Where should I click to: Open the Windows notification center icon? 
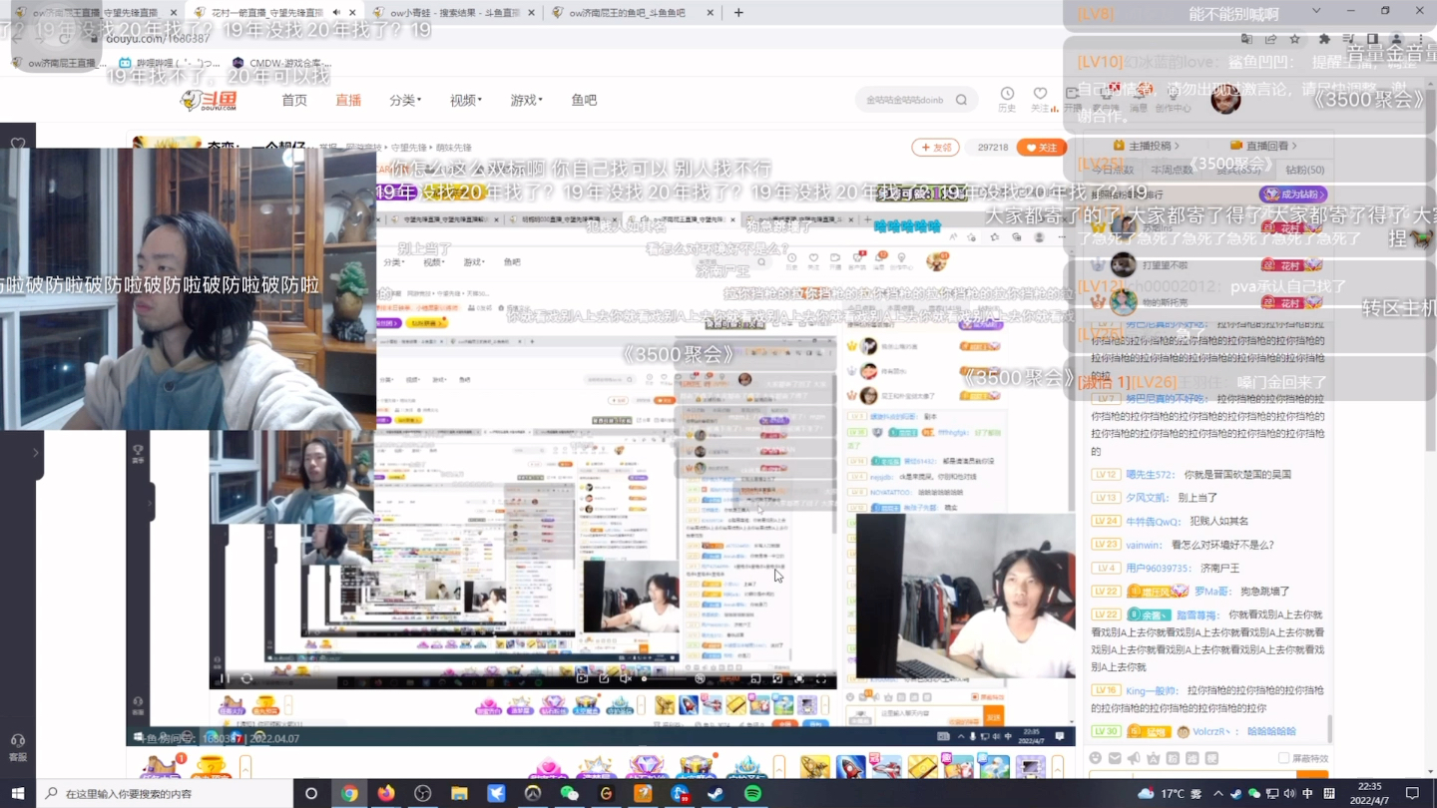coord(1412,794)
